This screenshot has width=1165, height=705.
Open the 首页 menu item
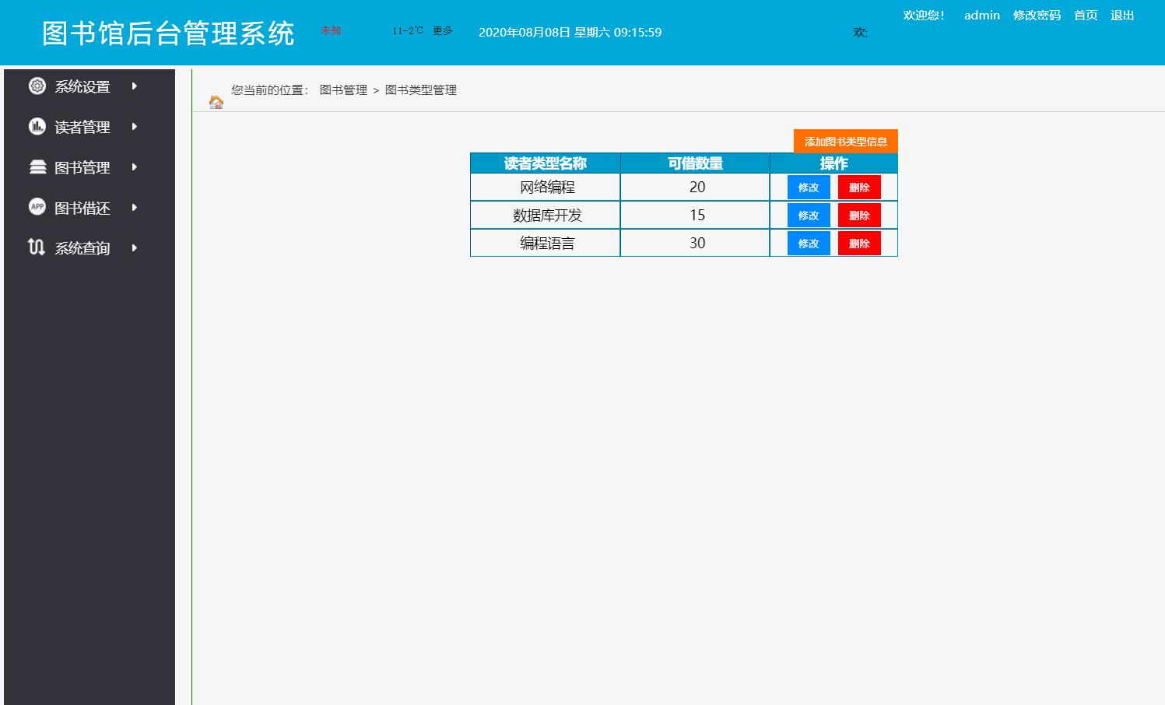pos(1085,15)
